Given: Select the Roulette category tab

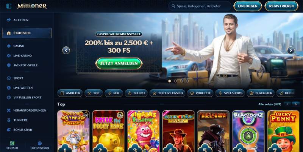Looking at the screenshot, I should coord(200,93).
